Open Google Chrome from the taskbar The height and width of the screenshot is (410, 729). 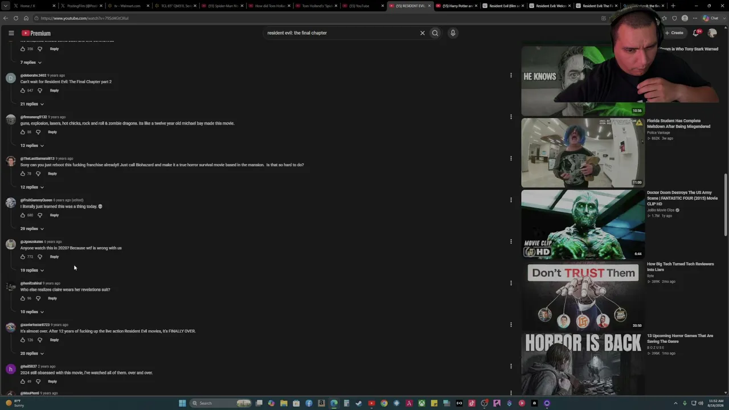click(x=384, y=403)
